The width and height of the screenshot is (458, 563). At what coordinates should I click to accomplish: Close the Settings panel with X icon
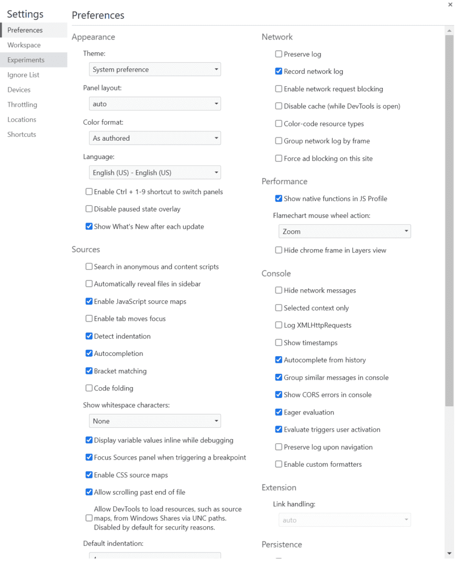pos(451,4)
